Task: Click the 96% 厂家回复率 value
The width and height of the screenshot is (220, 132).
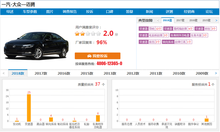Action: point(102,42)
